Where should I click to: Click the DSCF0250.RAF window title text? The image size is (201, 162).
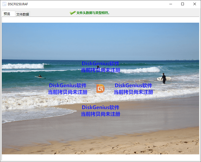pos(18,4)
